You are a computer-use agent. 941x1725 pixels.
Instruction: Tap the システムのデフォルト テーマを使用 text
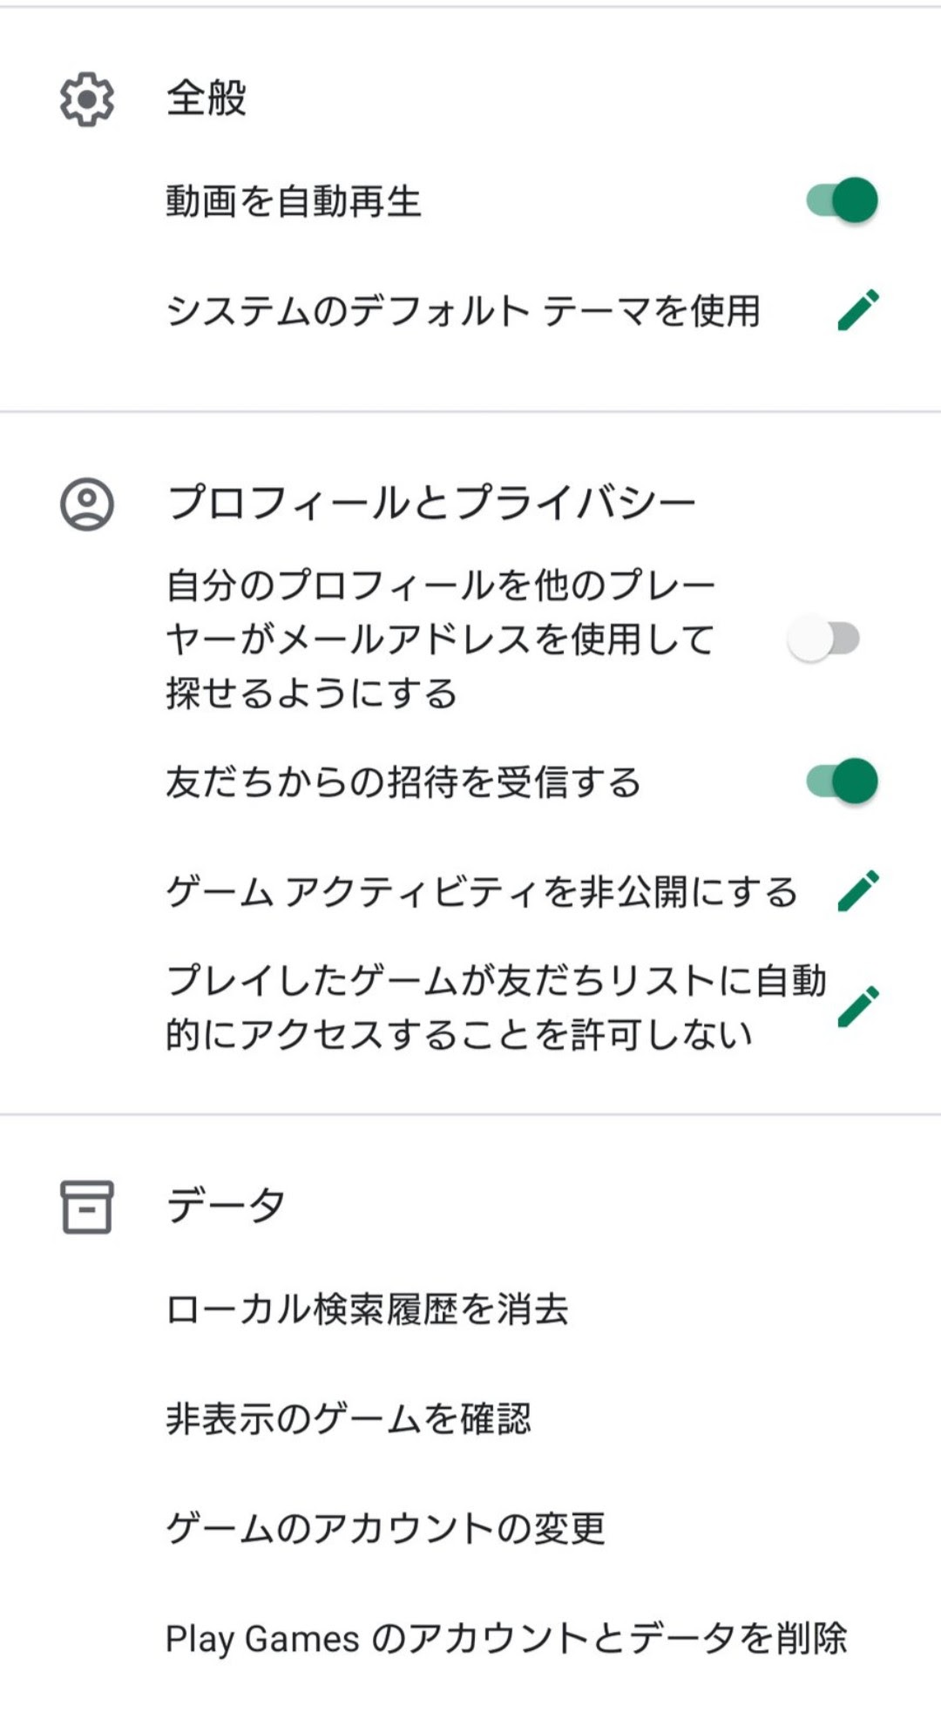(464, 311)
